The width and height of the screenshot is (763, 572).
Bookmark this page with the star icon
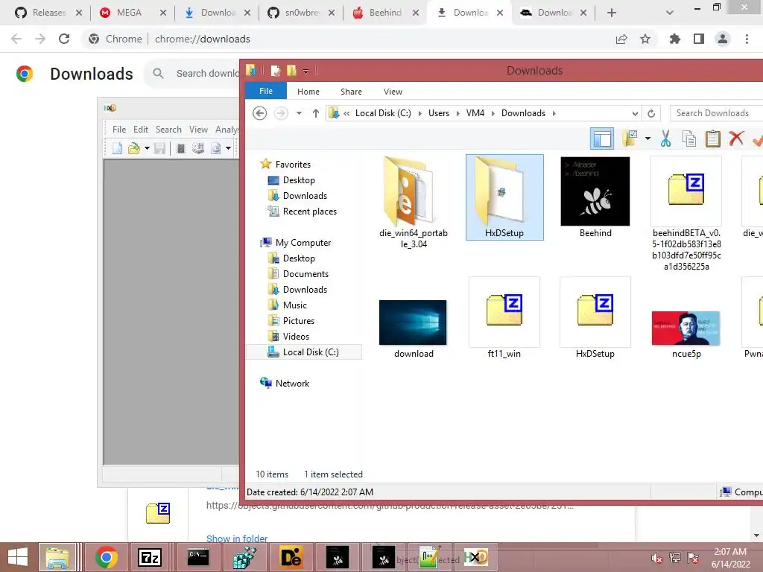tap(645, 39)
